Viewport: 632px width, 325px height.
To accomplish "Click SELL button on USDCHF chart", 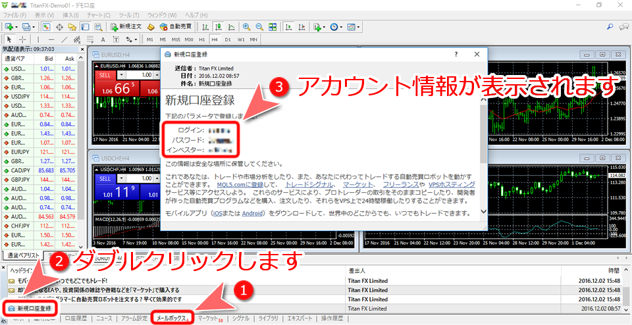I will (x=105, y=178).
